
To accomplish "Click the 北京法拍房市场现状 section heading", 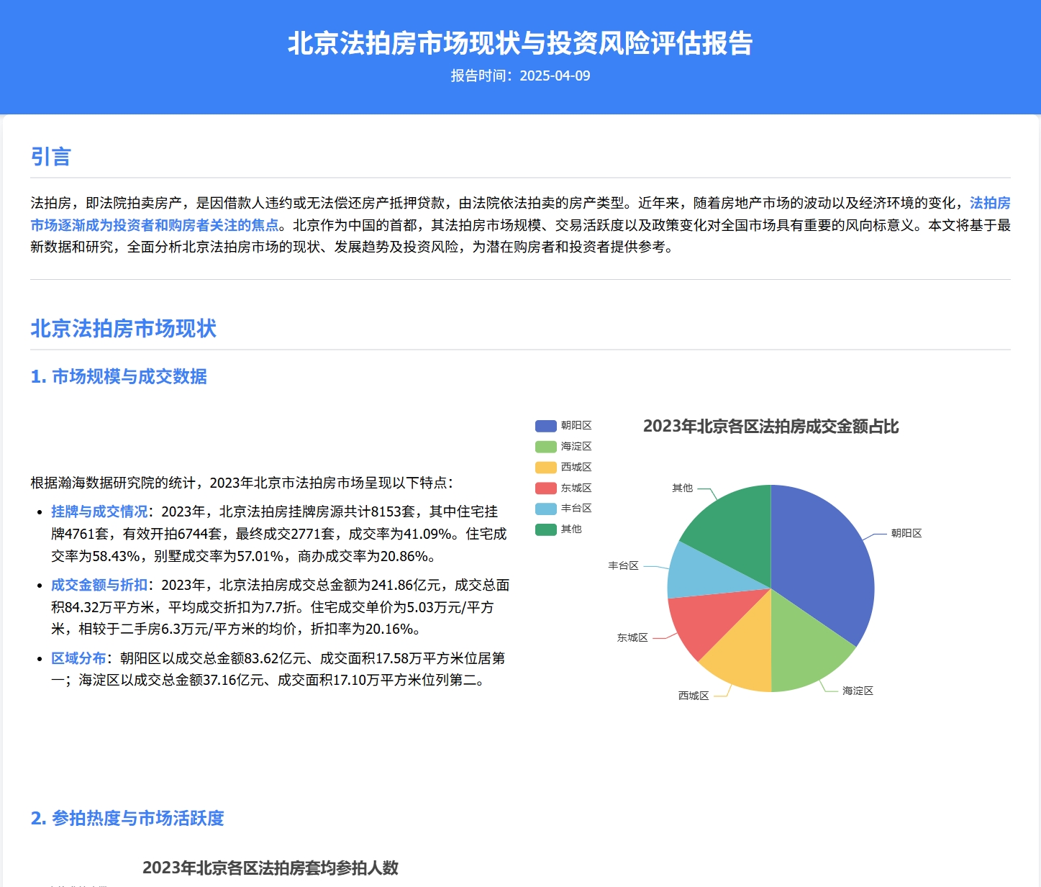I will [123, 329].
